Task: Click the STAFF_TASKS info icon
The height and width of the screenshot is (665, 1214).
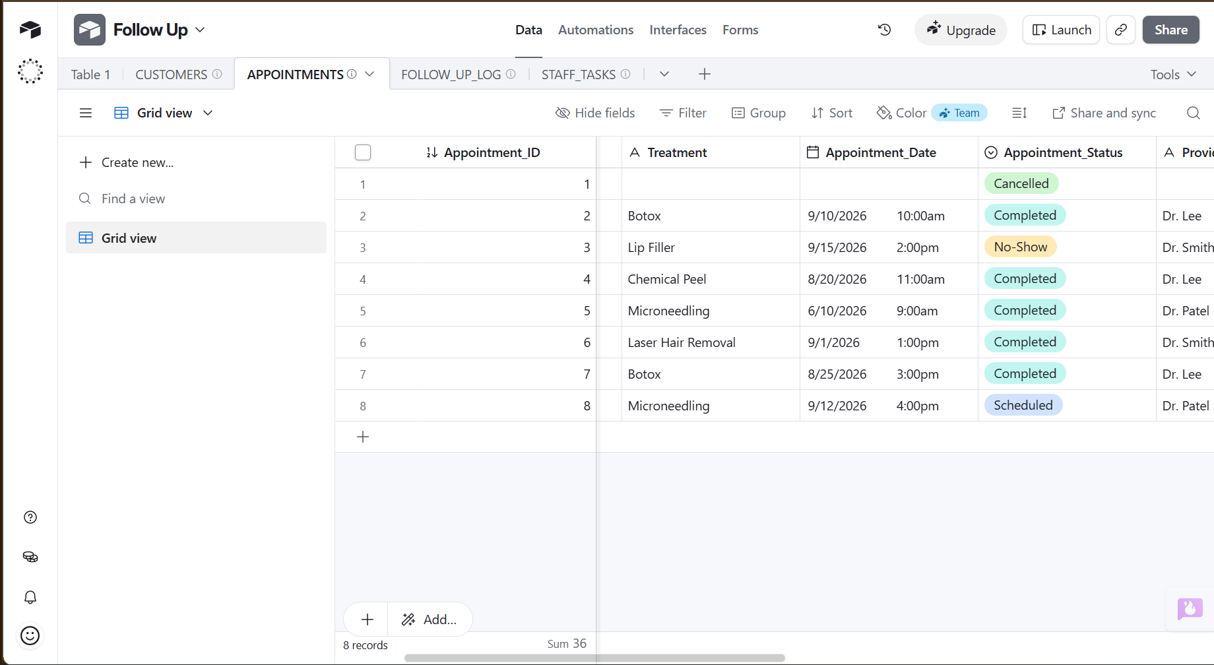Action: coord(625,74)
